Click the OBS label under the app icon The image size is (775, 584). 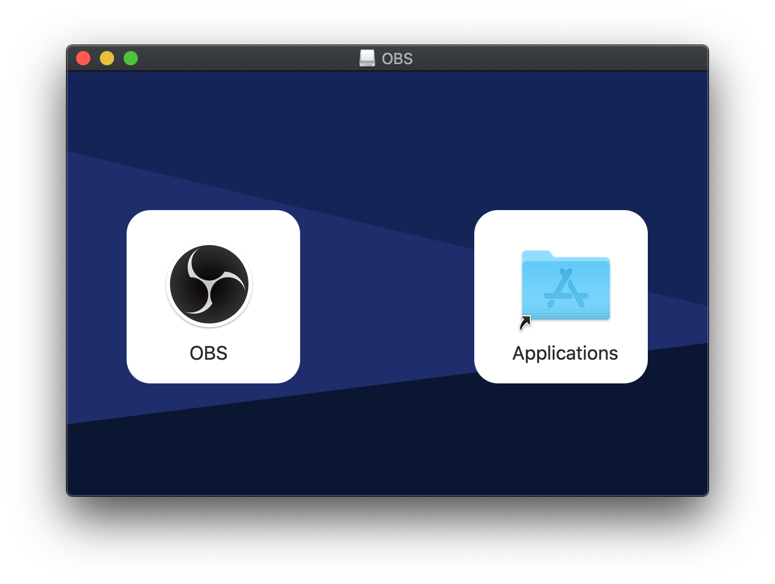[x=209, y=353]
